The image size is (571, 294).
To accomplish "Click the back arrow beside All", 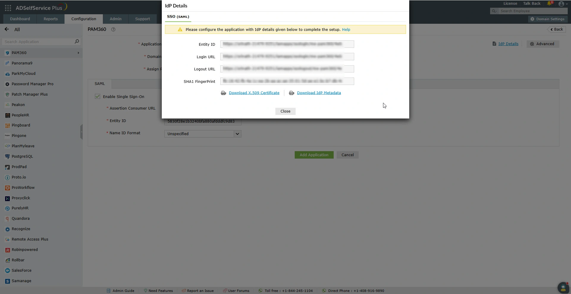I will pos(7,29).
